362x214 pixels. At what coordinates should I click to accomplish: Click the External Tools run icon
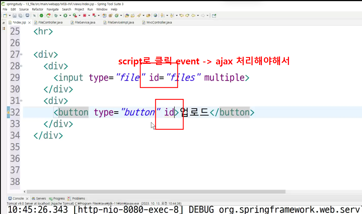94,16
